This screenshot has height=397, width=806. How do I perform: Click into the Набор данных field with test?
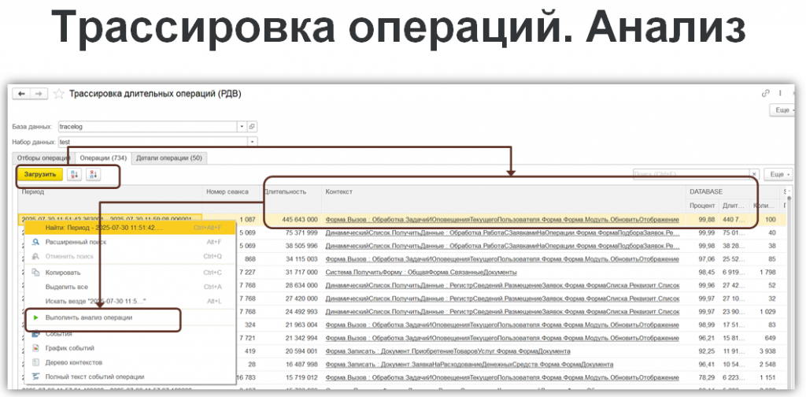pyautogui.click(x=153, y=142)
